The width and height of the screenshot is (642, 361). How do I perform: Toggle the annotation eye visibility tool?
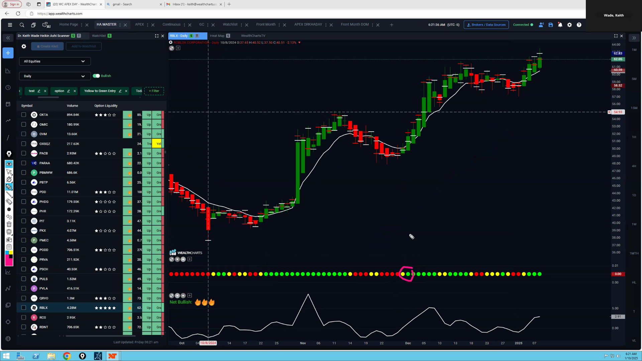[x=9, y=164]
